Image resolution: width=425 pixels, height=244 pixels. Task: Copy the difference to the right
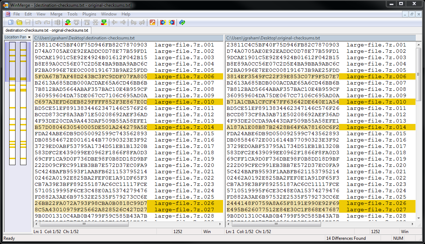tap(115, 23)
